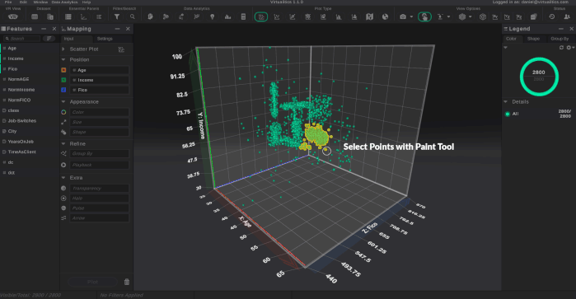Screen dimensions: 576x299
Task: Click the camera screenshot icon
Action: click(x=403, y=16)
